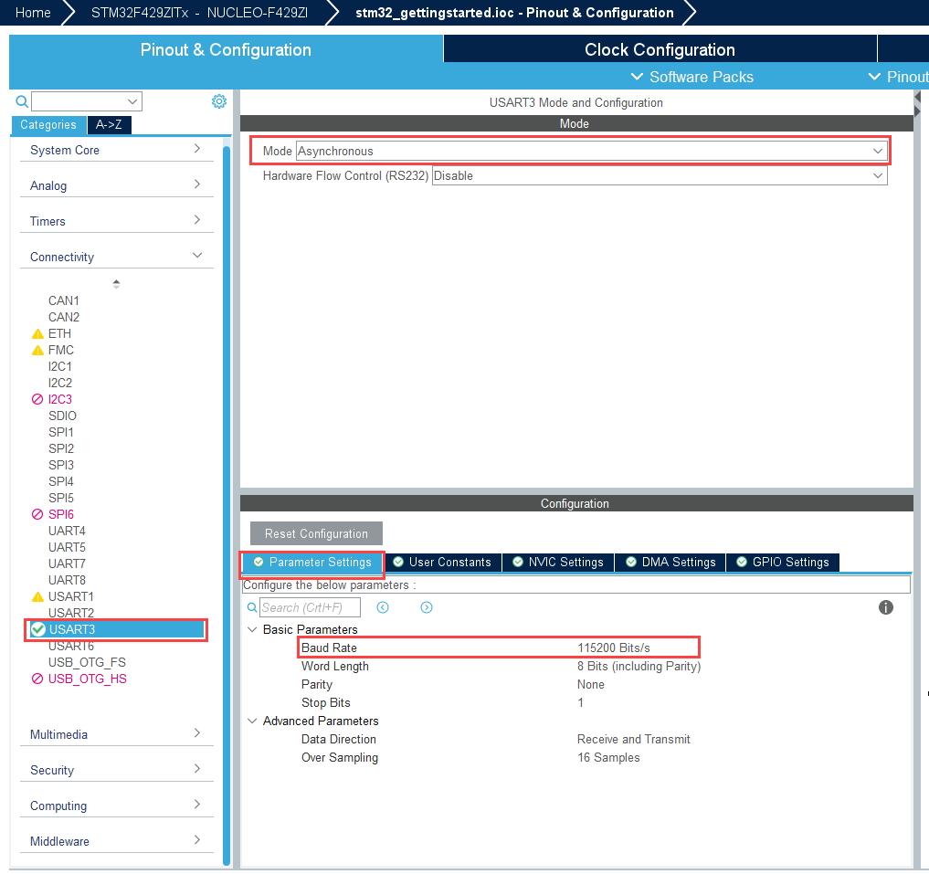The height and width of the screenshot is (874, 929).
Task: Open the Mode dropdown set to Asynchronous
Action: 591,151
